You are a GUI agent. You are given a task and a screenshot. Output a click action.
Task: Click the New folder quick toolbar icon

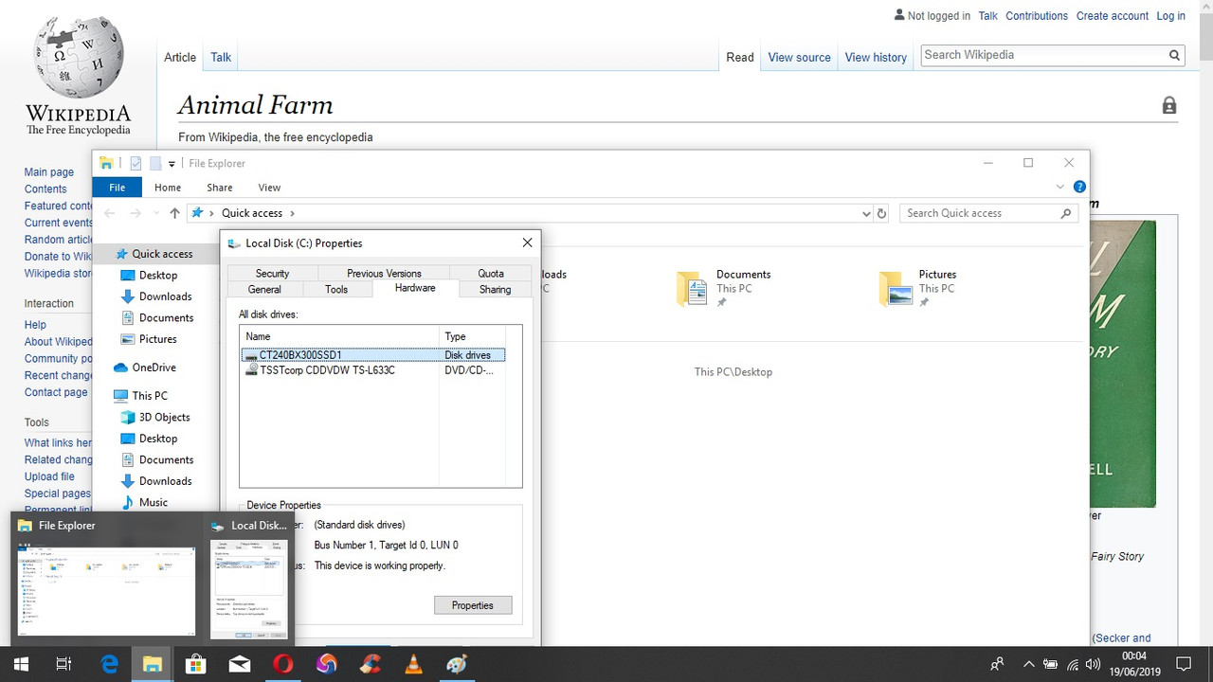click(x=155, y=163)
